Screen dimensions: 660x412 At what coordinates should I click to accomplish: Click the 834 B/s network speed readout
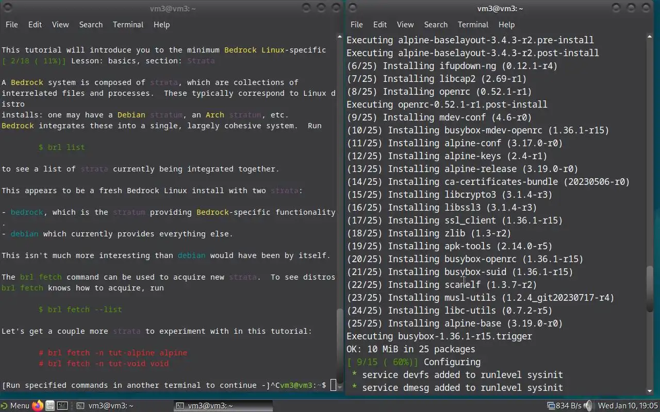coord(569,406)
